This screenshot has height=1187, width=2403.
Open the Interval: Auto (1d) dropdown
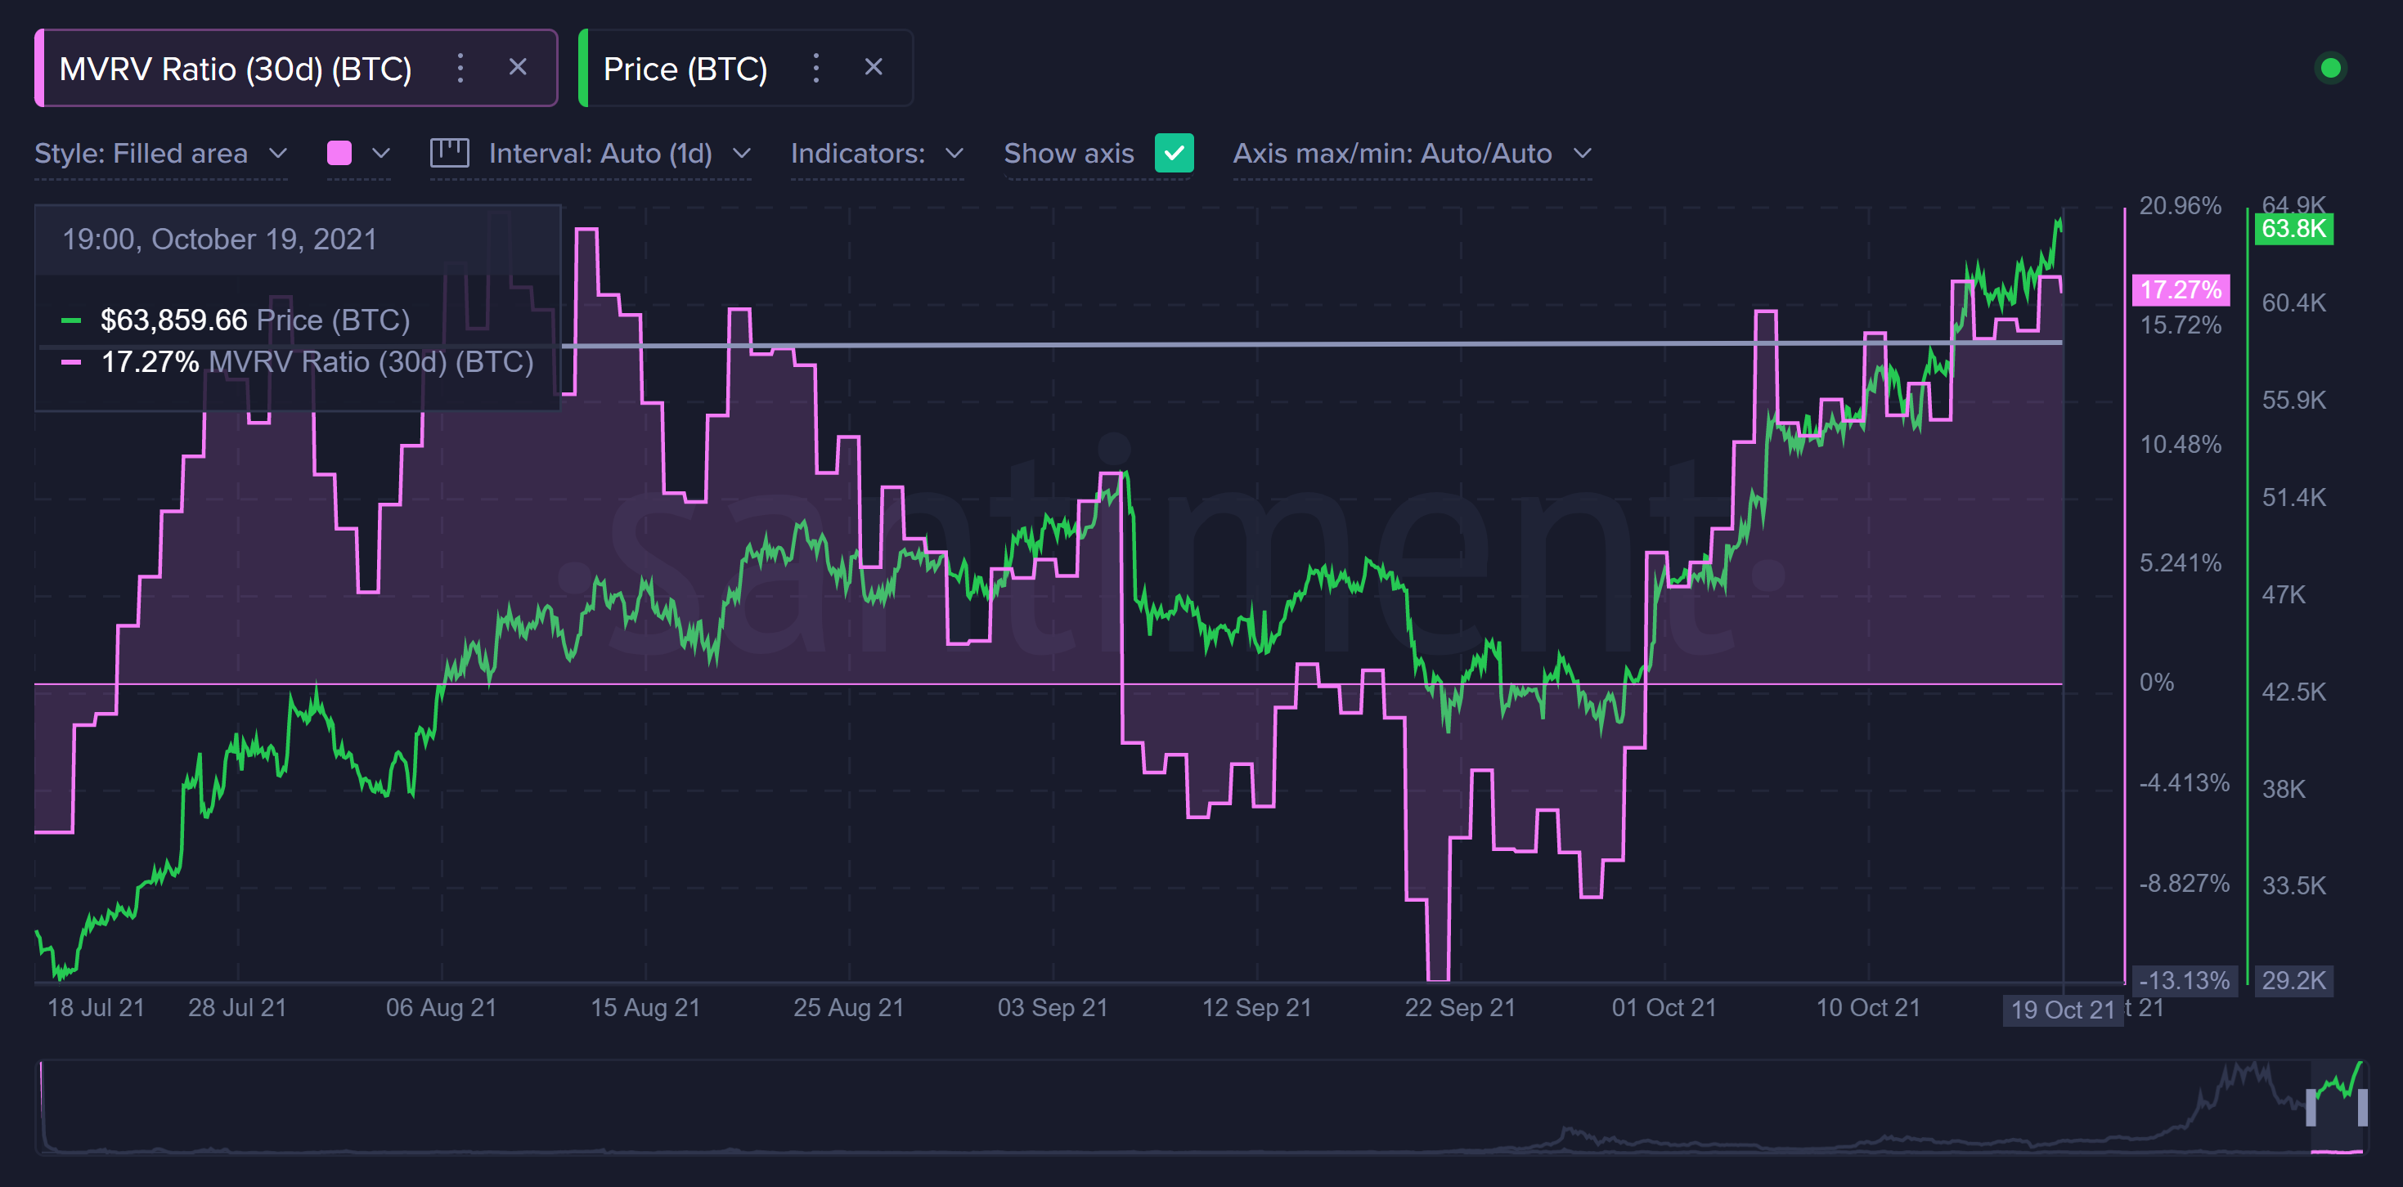618,153
